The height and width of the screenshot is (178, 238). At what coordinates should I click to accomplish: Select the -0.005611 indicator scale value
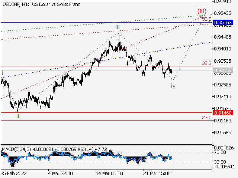click(x=224, y=167)
